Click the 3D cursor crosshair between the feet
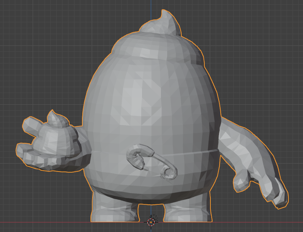Image resolution: width=303 pixels, height=232 pixels. [151, 222]
